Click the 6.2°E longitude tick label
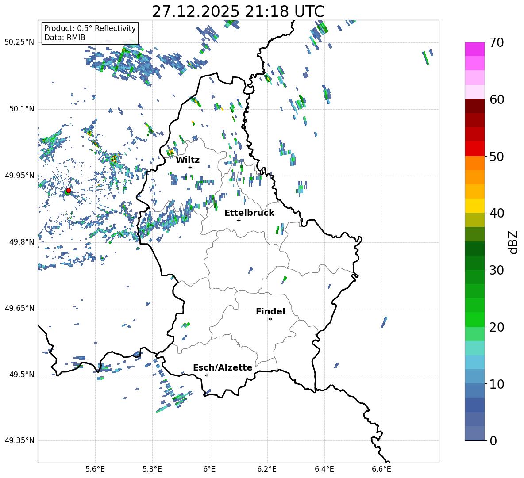 [267, 469]
